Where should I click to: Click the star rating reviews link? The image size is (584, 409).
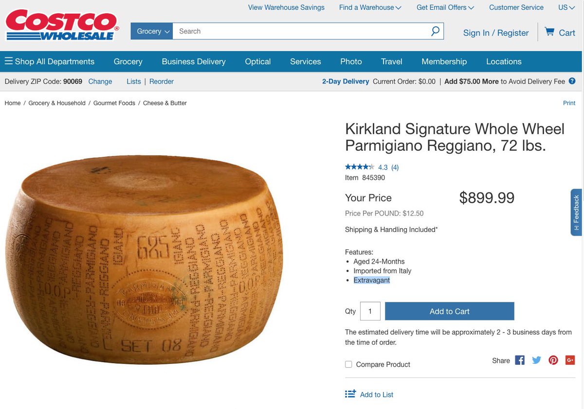coord(372,167)
